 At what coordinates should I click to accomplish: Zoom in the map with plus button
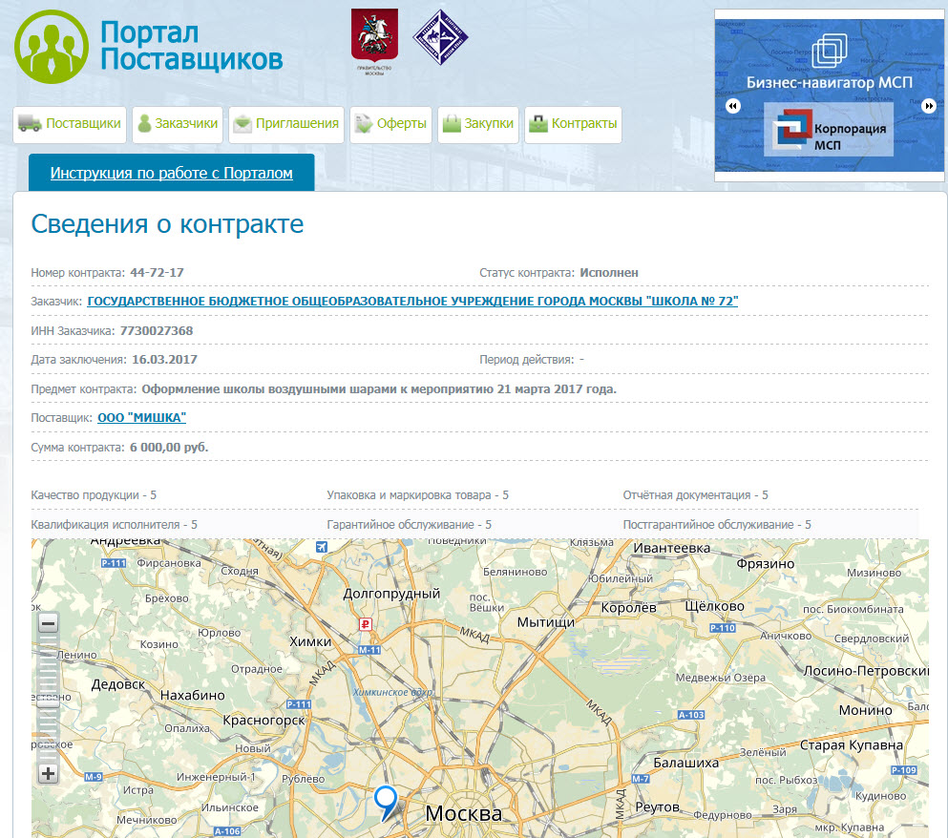tap(48, 773)
